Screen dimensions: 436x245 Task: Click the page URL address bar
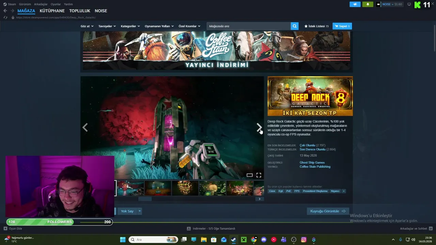tap(56, 17)
